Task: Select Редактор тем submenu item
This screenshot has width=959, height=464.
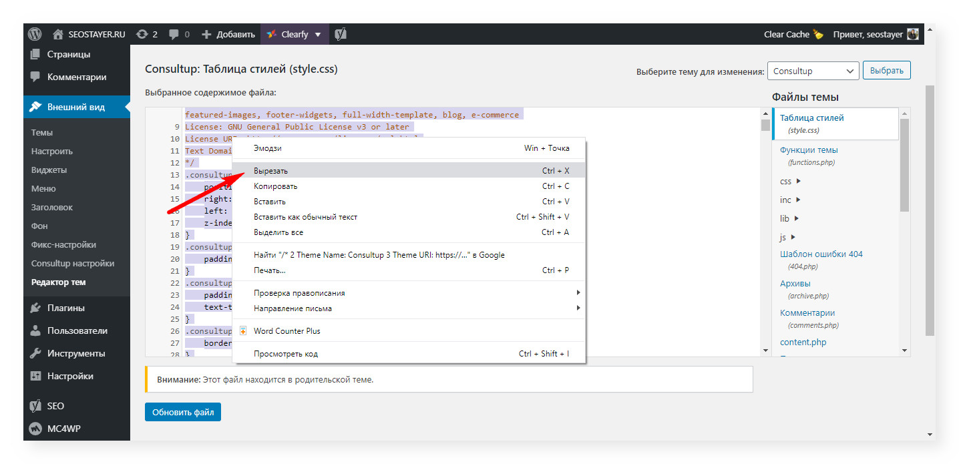Action: point(58,282)
